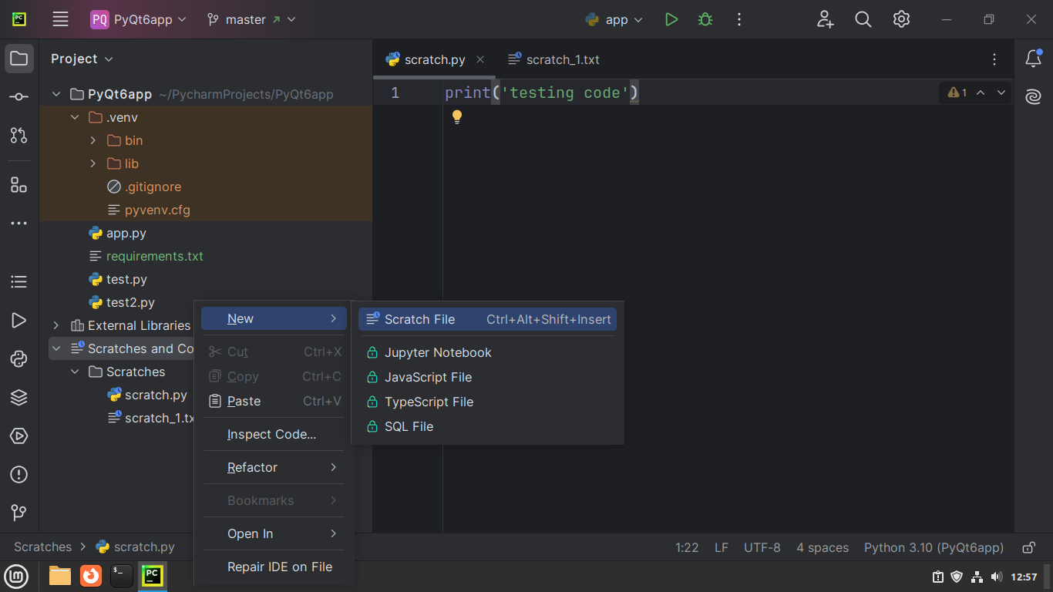Open the Structure tool window

pyautogui.click(x=19, y=185)
